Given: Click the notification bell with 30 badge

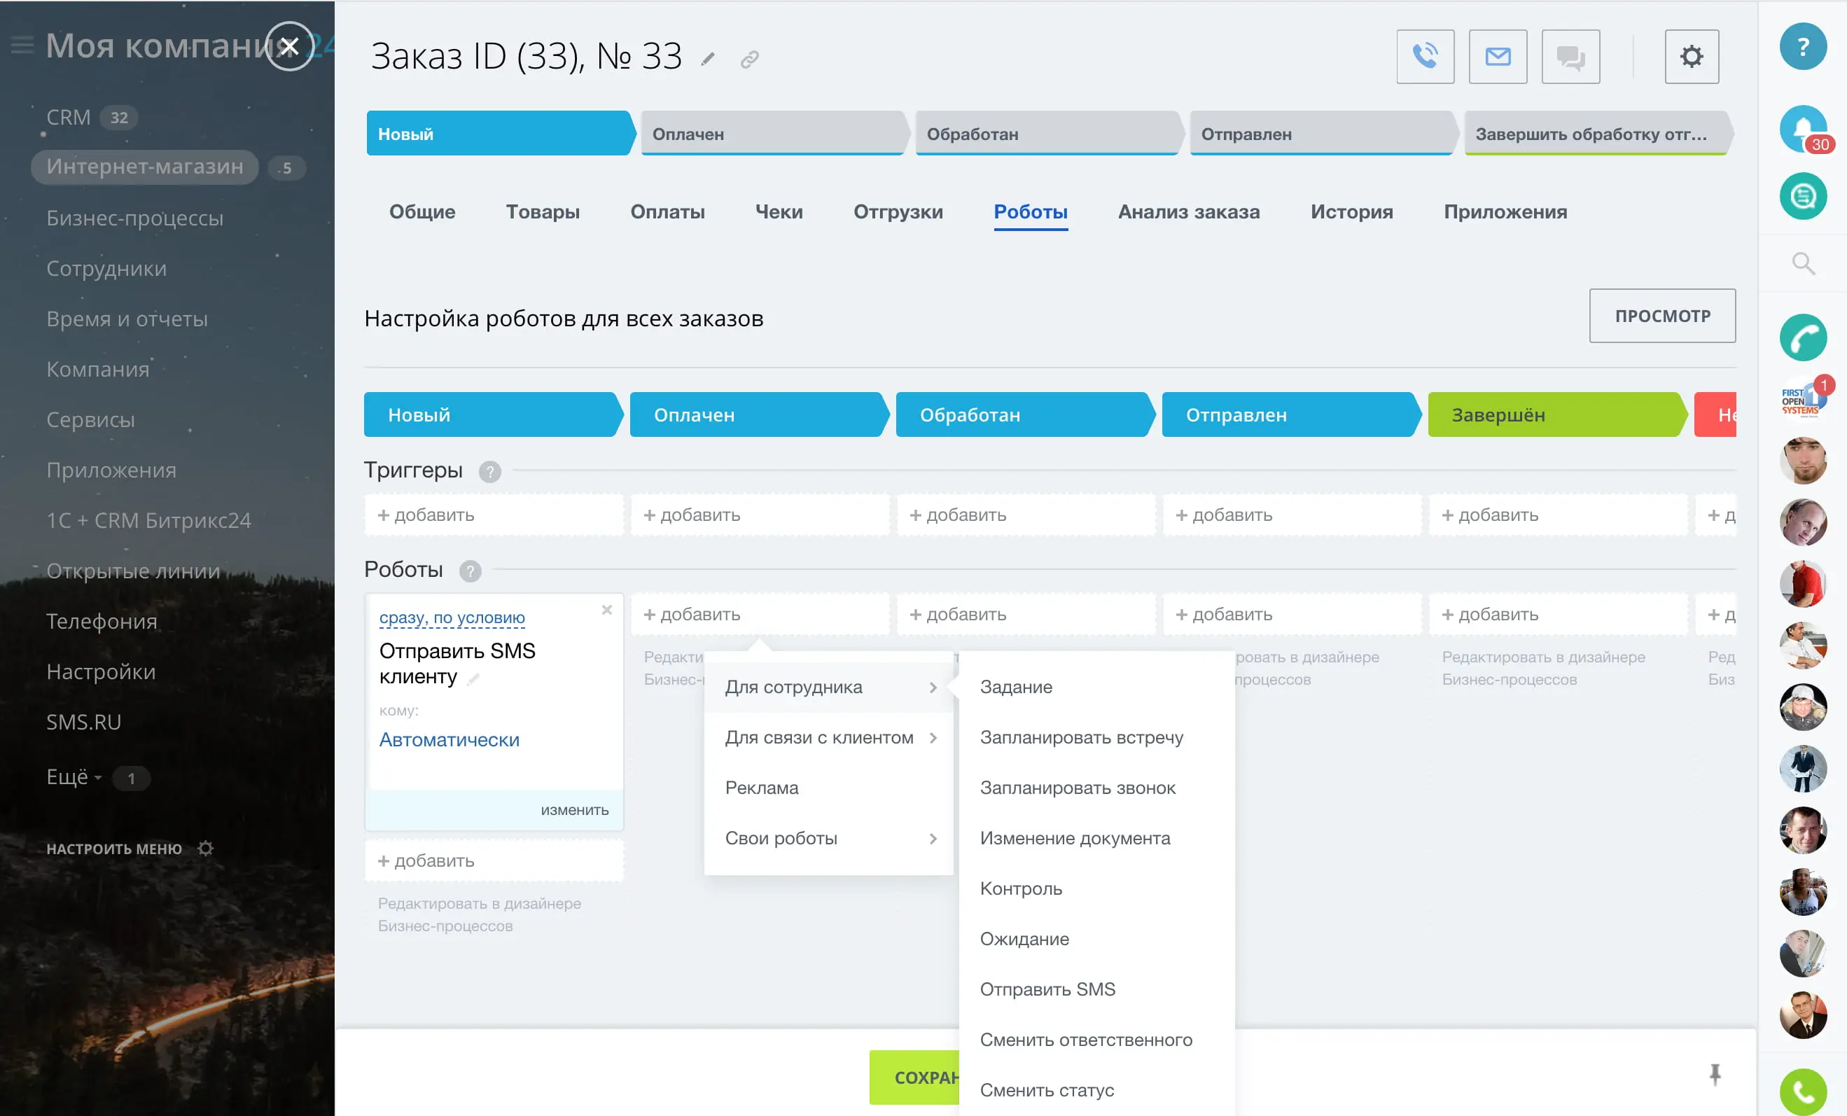Looking at the screenshot, I should point(1802,129).
